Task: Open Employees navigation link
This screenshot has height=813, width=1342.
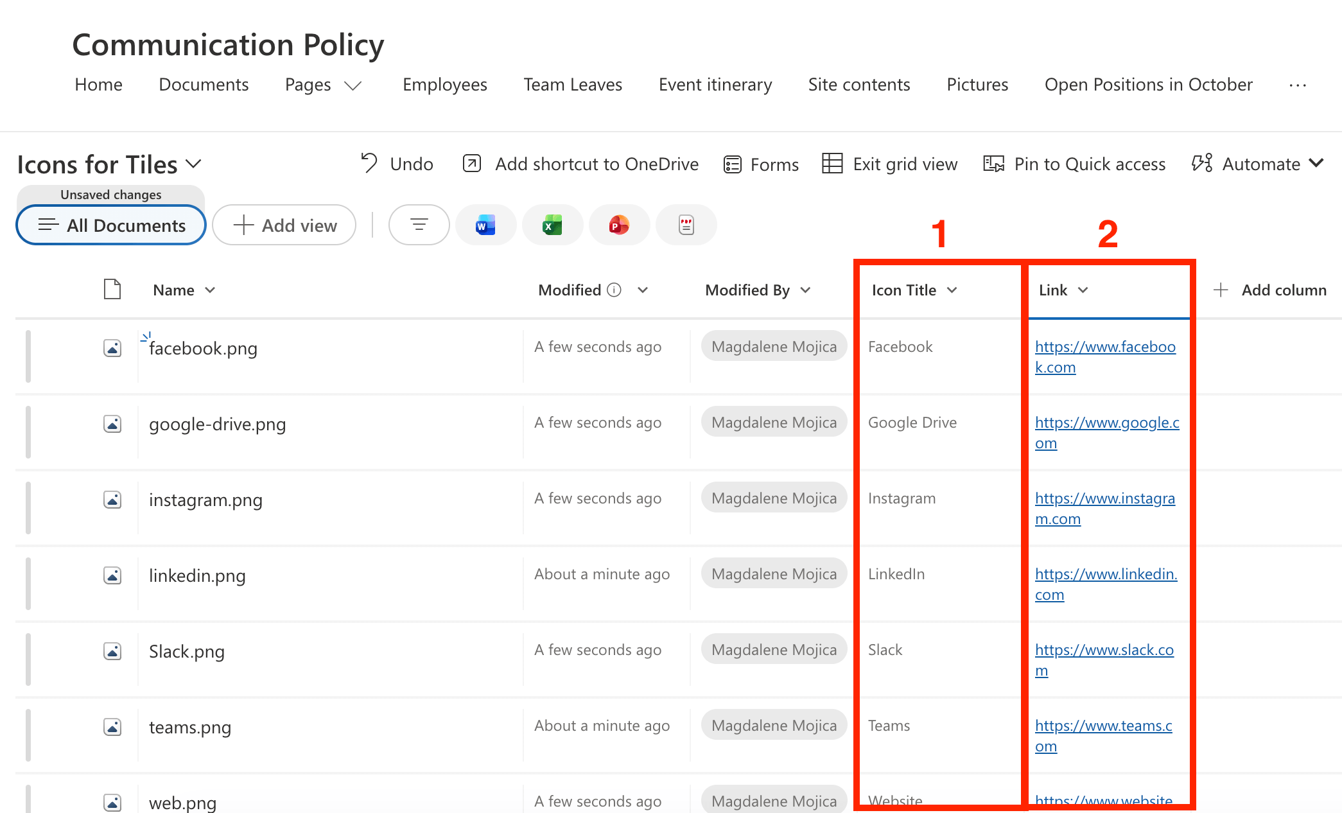Action: point(445,85)
